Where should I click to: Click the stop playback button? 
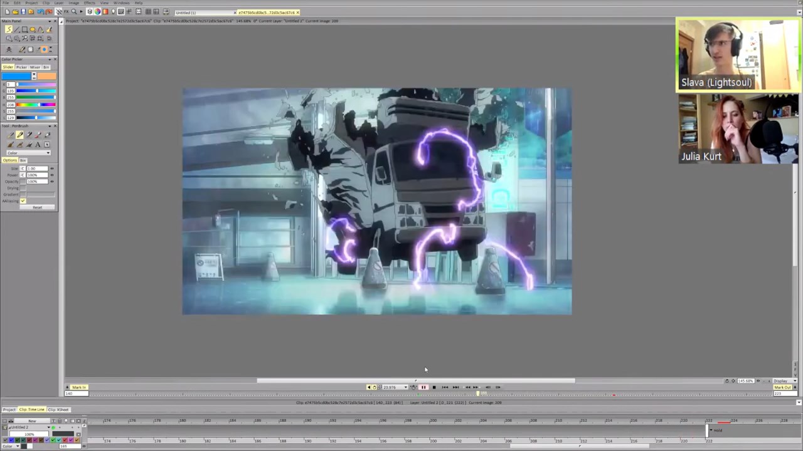[434, 387]
